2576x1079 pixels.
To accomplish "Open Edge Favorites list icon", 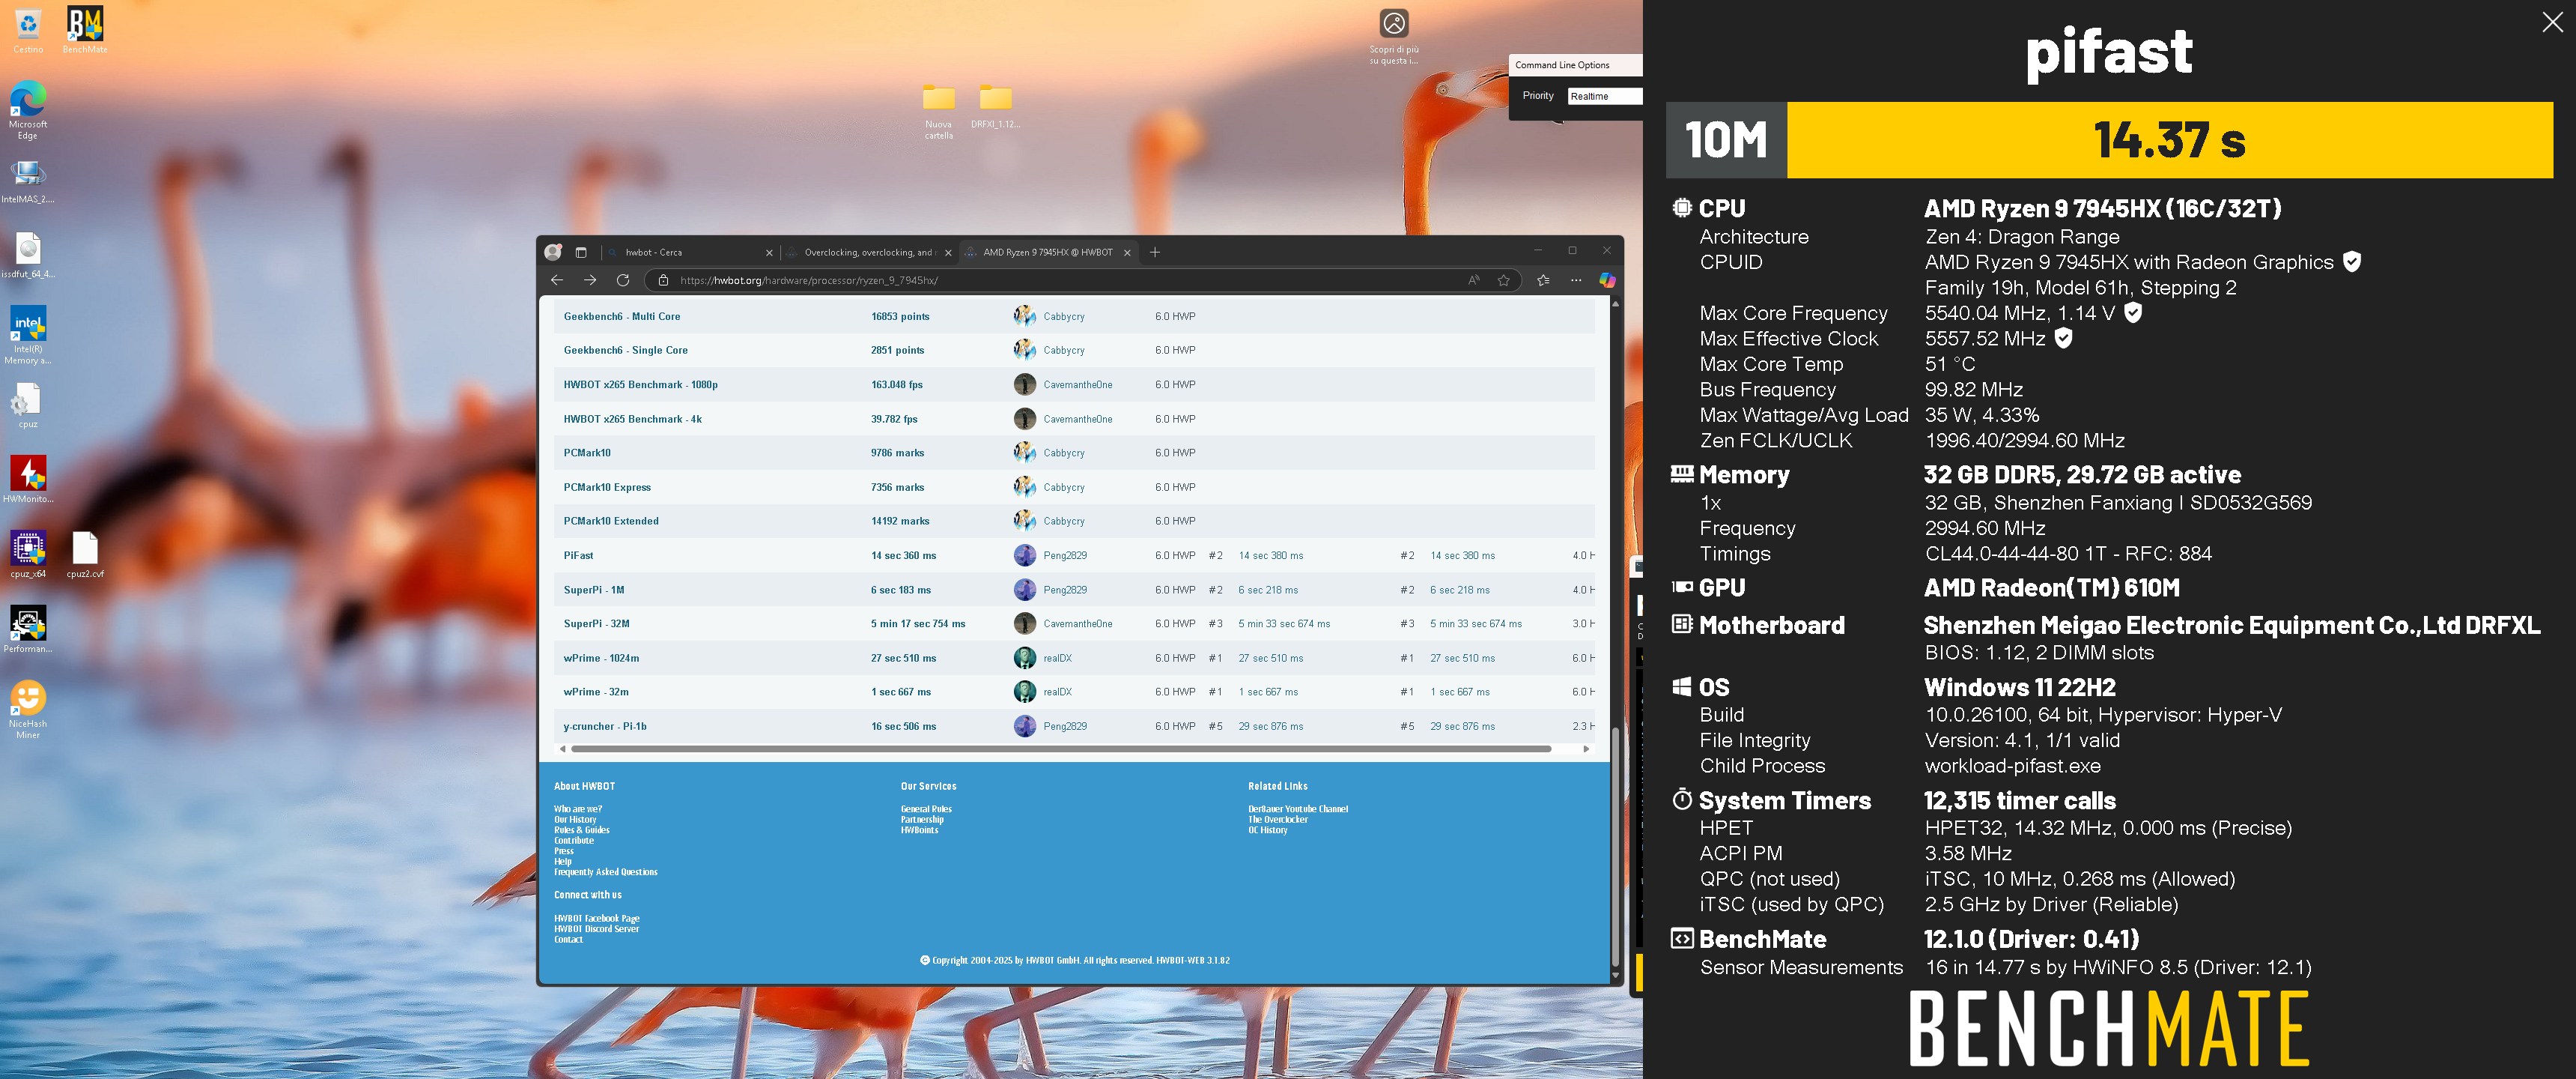I will pos(1543,280).
